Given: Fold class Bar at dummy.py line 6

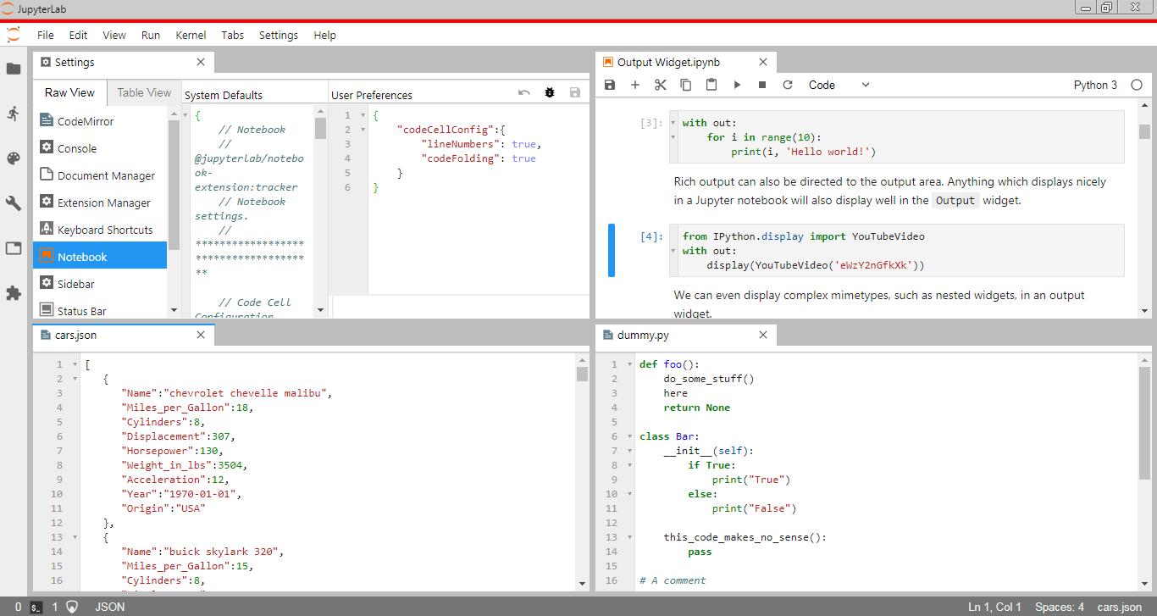Looking at the screenshot, I should pyautogui.click(x=629, y=436).
